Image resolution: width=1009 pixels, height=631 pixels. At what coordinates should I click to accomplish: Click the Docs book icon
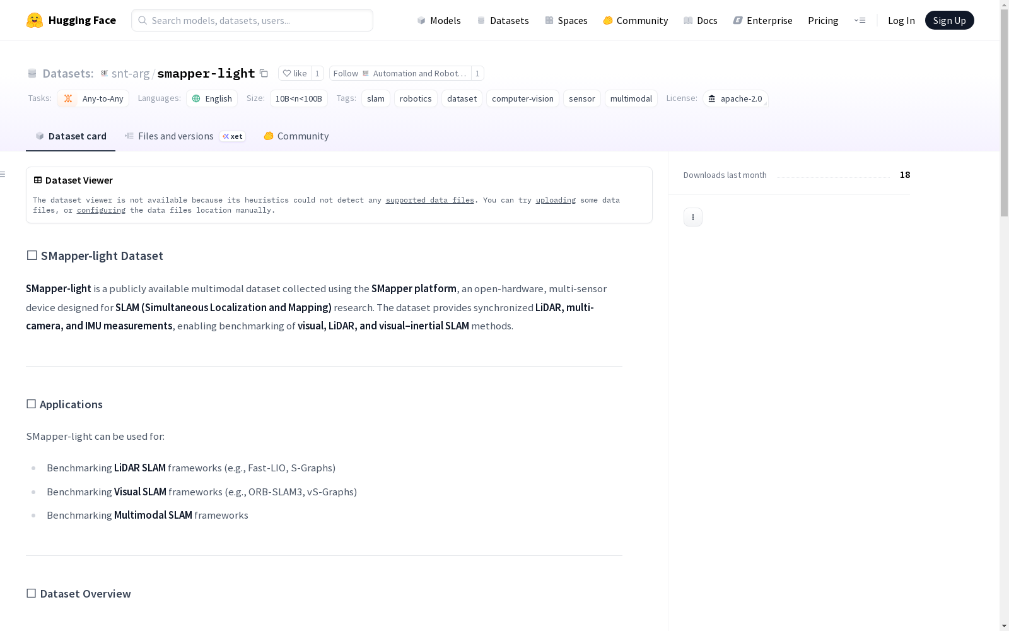click(688, 20)
